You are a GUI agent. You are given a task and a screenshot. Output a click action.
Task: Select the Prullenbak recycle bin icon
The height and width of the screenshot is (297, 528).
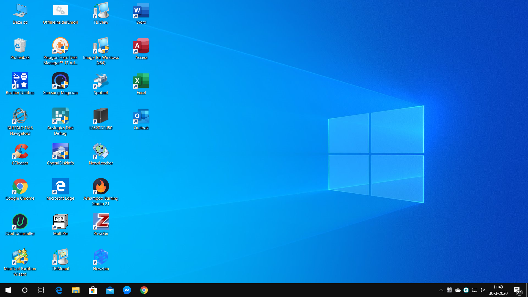coord(20,49)
